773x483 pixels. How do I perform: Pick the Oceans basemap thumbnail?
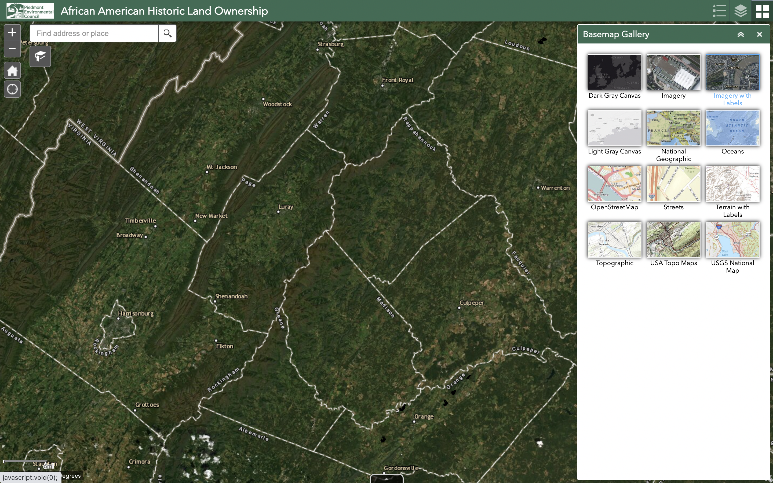[x=732, y=128]
